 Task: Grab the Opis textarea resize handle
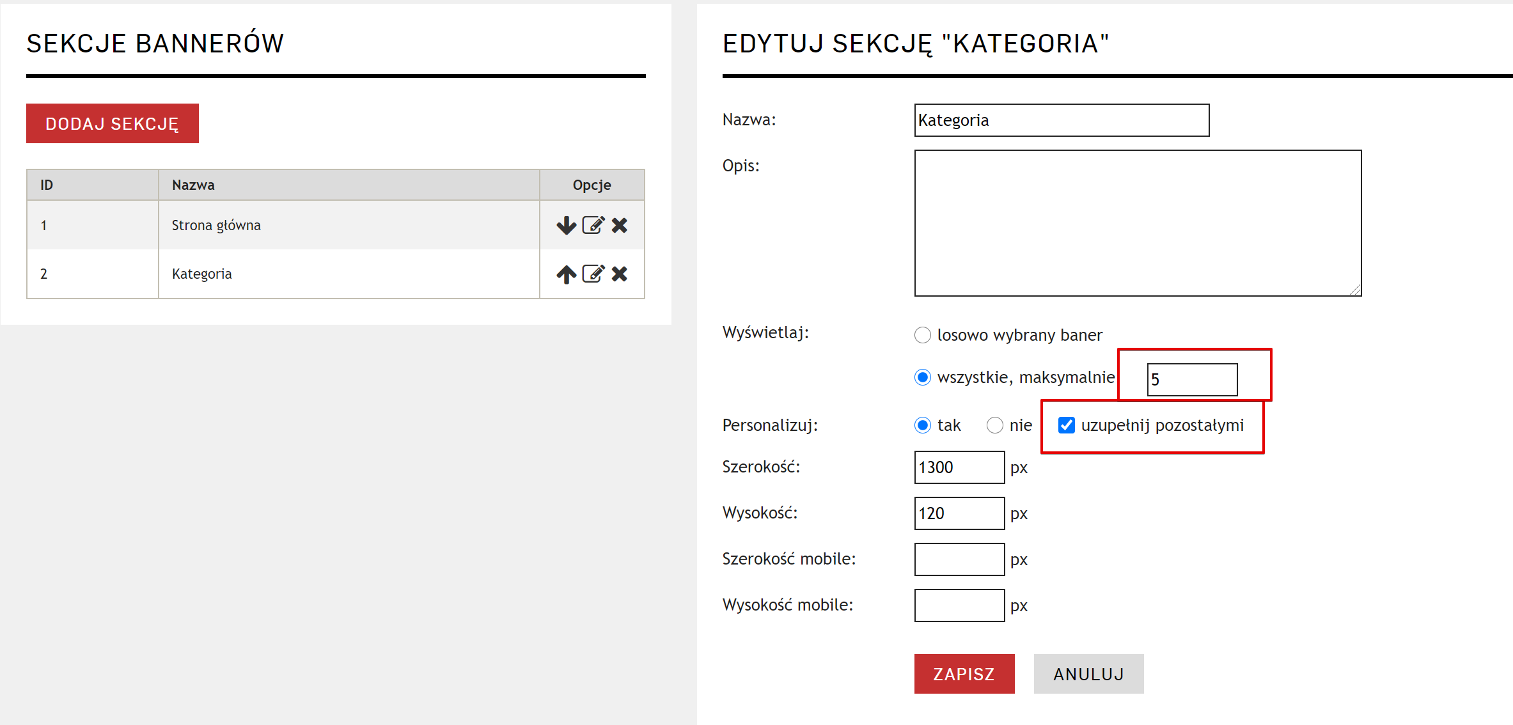1356,290
